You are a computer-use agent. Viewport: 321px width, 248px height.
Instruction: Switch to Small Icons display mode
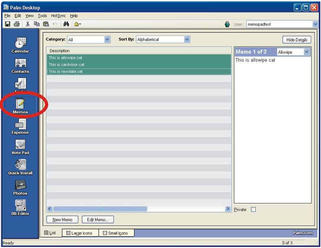click(116, 233)
